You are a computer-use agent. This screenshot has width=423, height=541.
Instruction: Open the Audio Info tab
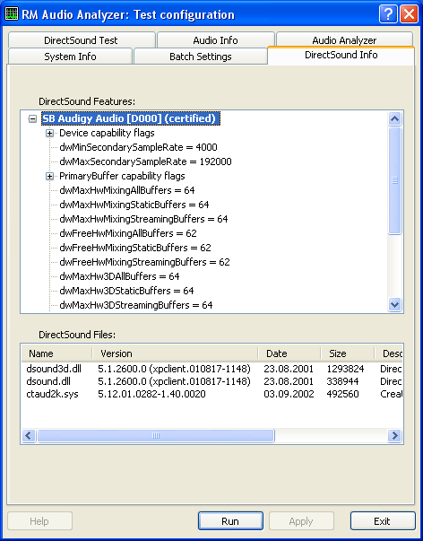coord(215,40)
